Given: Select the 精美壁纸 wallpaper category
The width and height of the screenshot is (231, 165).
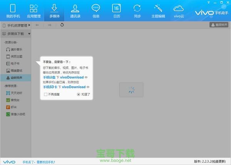Looking at the screenshot, I should point(14,71).
